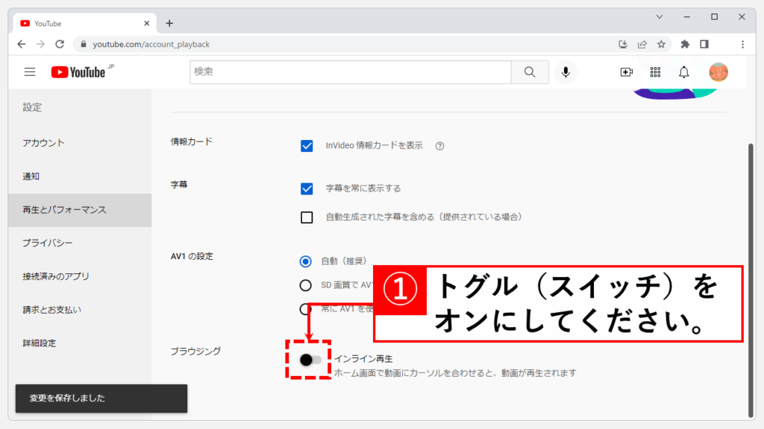Uncheck InVideo 情報カードを表示 checkbox

coord(307,146)
